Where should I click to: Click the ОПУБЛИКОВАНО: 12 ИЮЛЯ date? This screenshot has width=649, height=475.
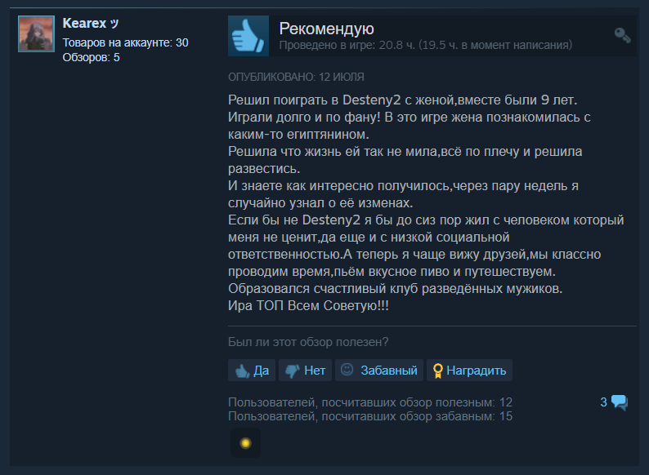click(x=296, y=77)
